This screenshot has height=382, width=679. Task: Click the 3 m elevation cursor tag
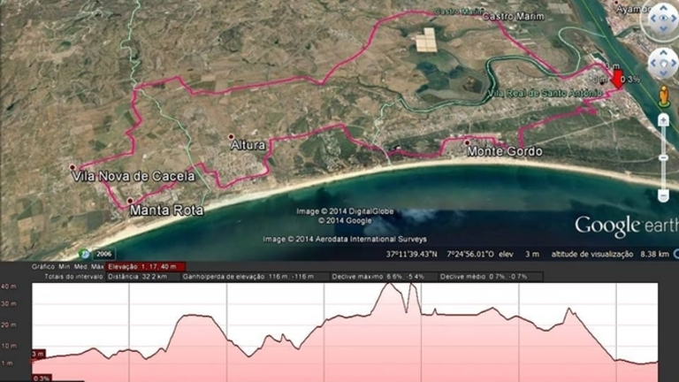(x=38, y=354)
